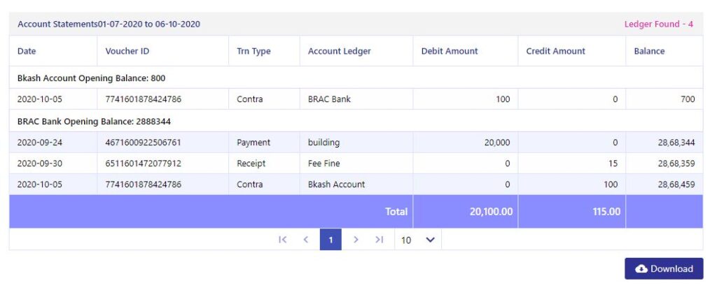Go to next page chevron
This screenshot has height=297, width=717.
(x=356, y=240)
